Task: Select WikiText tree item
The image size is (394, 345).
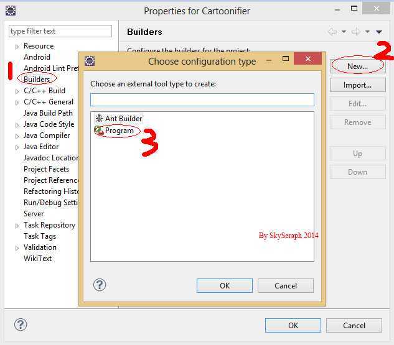Action: click(x=38, y=259)
